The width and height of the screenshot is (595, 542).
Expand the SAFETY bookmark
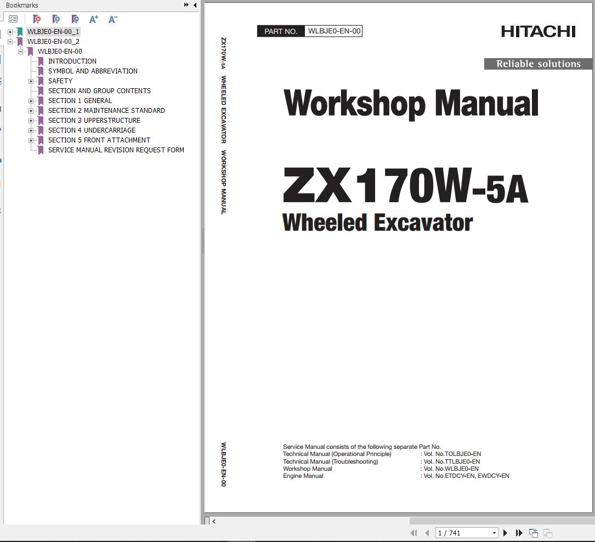(31, 81)
